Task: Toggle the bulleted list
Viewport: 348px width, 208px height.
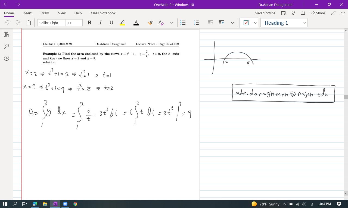Action: [x=183, y=23]
